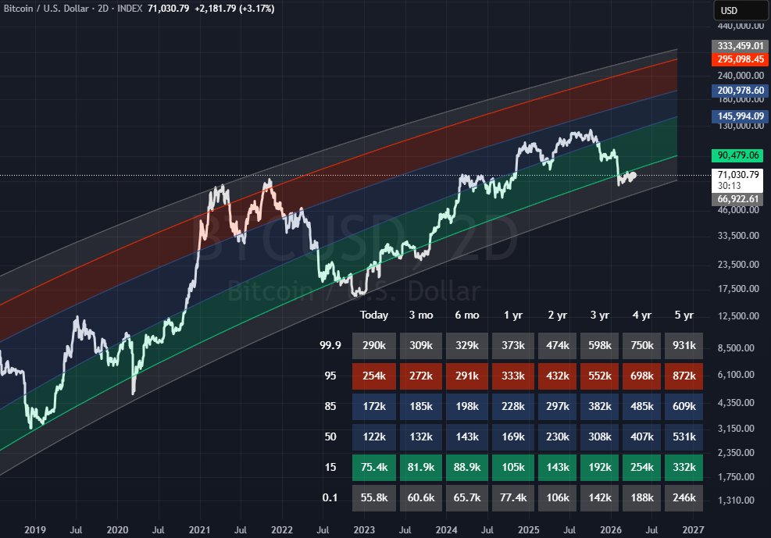This screenshot has height=538, width=771.
Task: Select the 3 yr column header
Action: click(x=599, y=315)
